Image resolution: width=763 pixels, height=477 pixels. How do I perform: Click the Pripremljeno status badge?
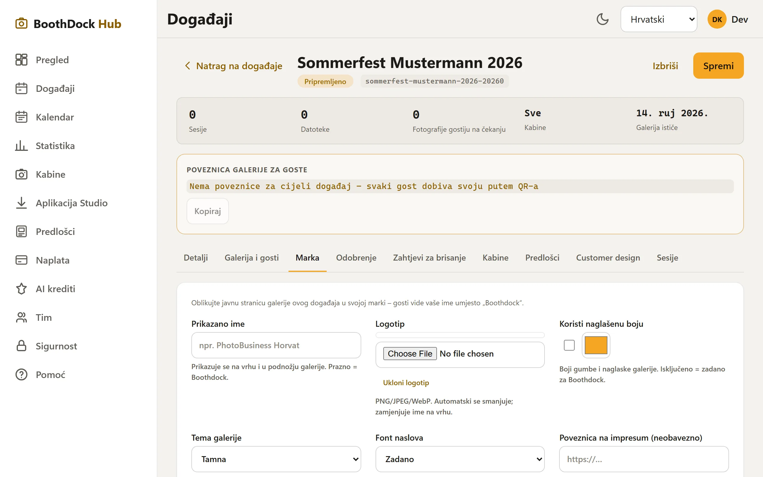click(x=325, y=81)
